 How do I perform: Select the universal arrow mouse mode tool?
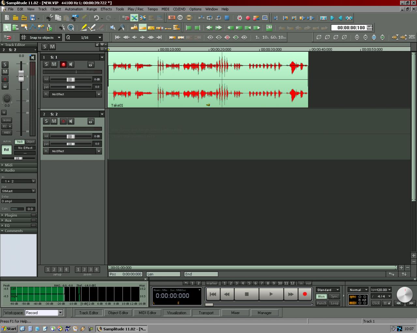tap(7, 28)
